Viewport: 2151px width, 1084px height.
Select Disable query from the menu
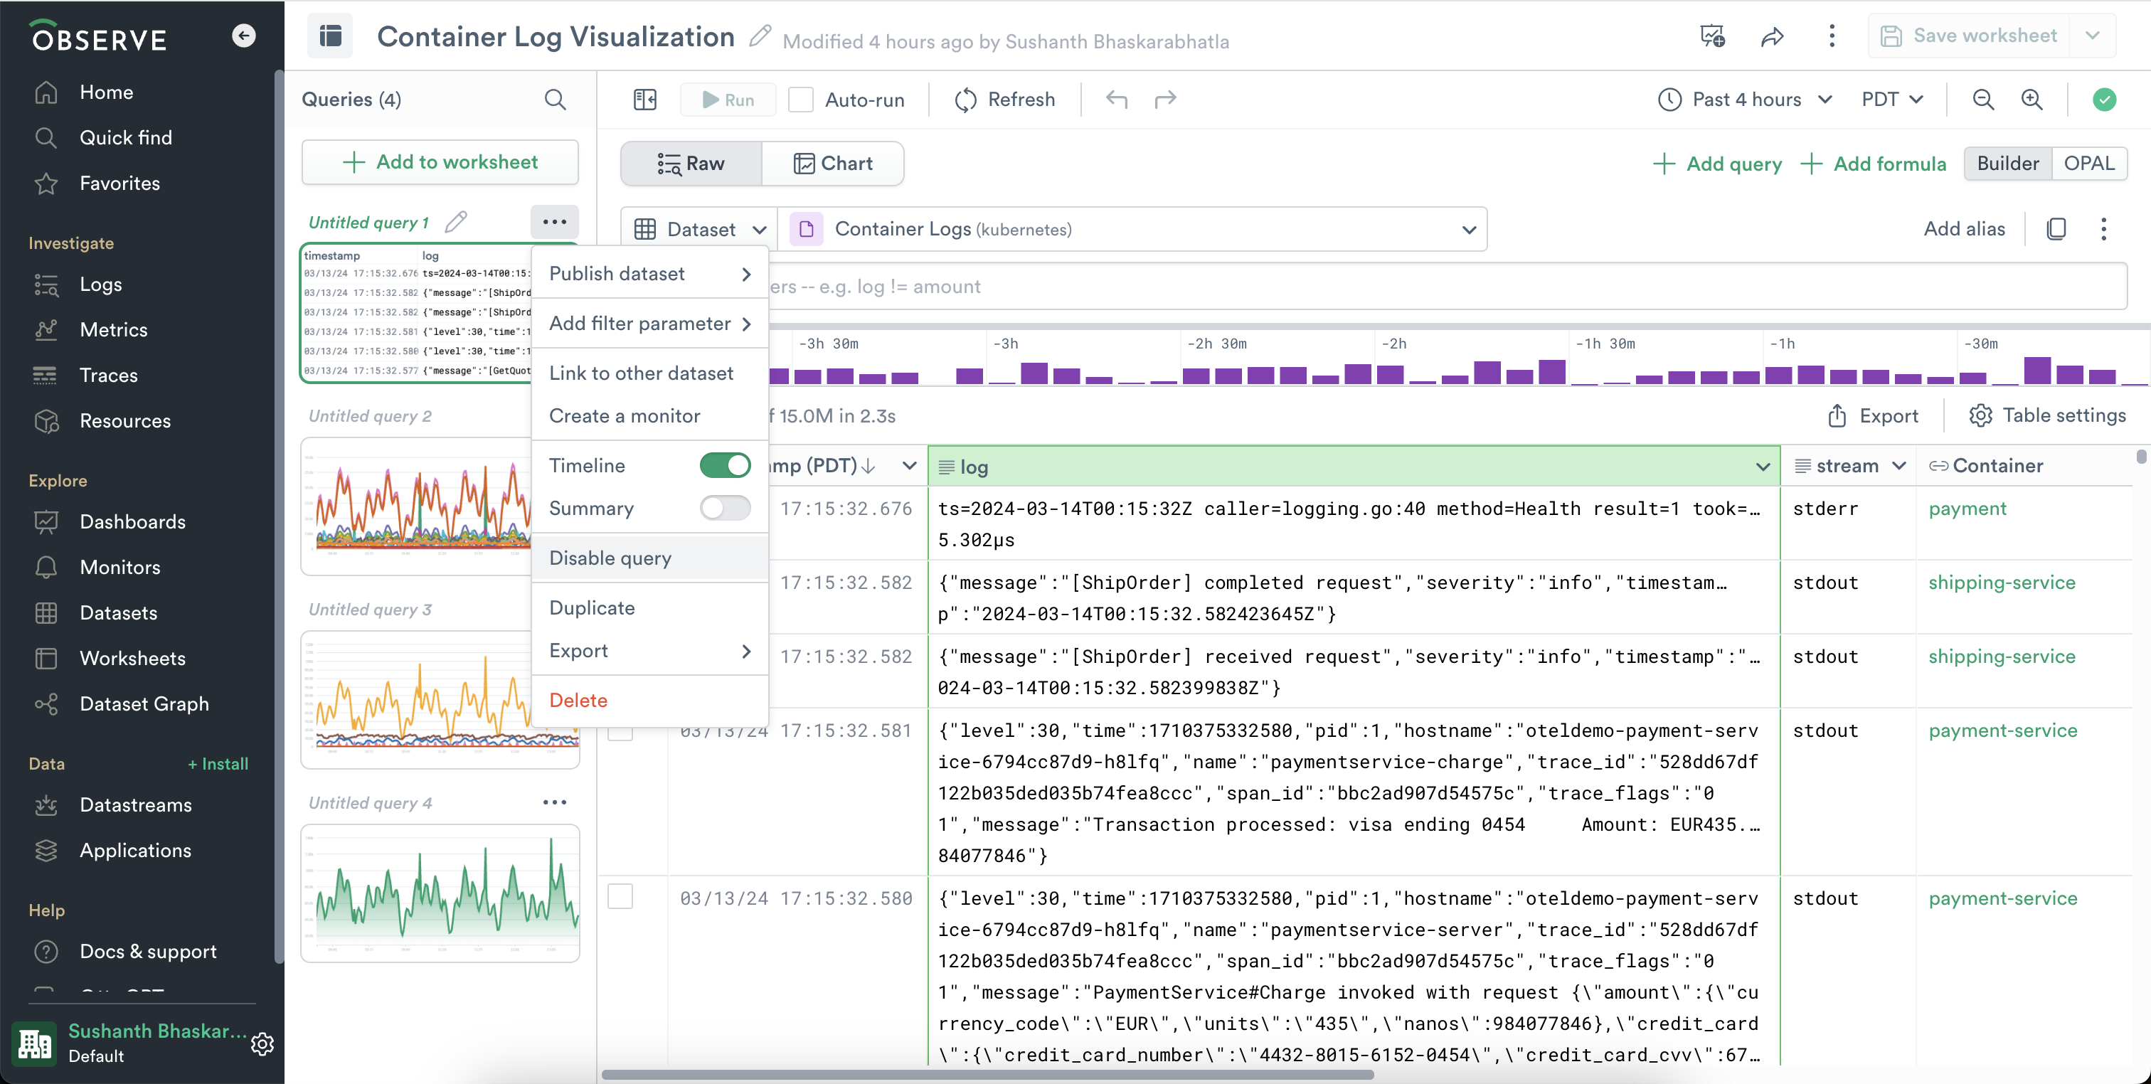[x=610, y=558]
